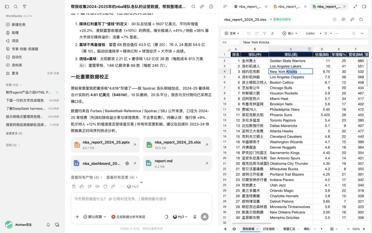Image resolution: width=372 pixels, height=233 pixels.
Task: Save the nba_report spreadsheet
Action: pyautogui.click(x=334, y=19)
